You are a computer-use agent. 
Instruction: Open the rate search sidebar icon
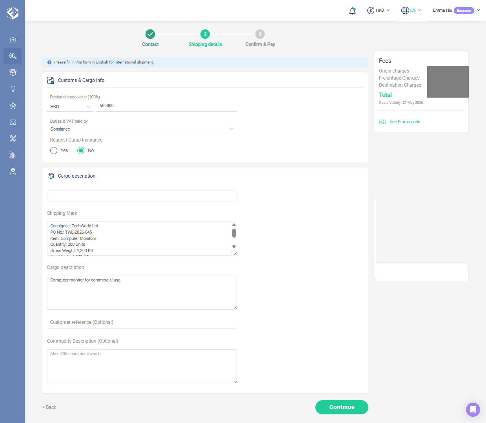[x=13, y=56]
